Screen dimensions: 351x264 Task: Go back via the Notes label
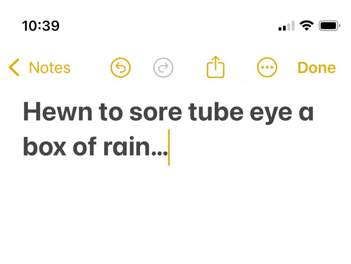click(49, 68)
